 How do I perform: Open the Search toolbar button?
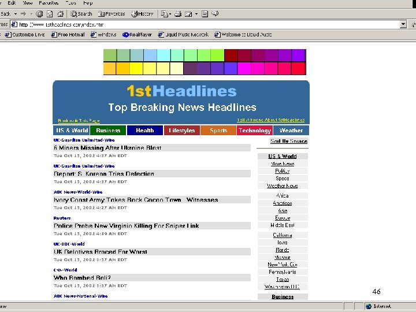click(81, 13)
